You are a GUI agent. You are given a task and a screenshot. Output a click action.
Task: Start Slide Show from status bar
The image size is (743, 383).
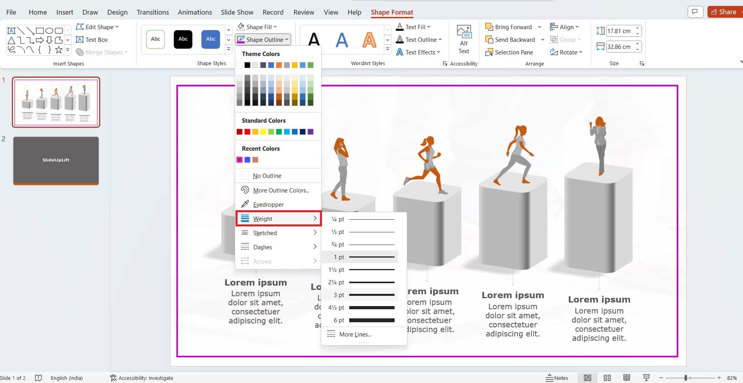click(646, 377)
